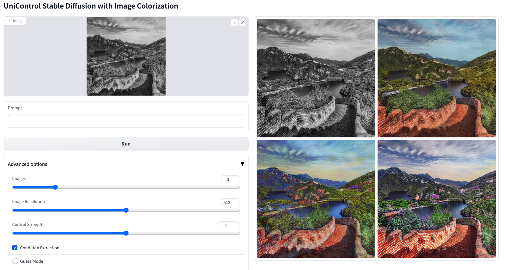Click the Control Strength slider handle
The height and width of the screenshot is (270, 505).
126,233
